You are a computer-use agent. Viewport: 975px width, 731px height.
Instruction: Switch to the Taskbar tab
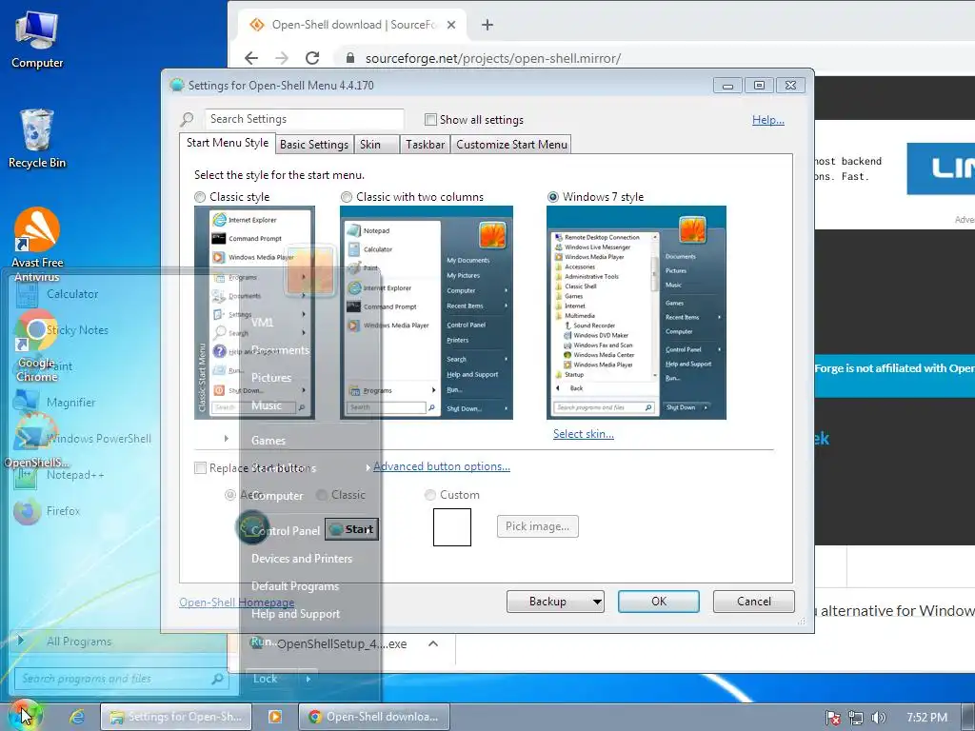click(x=426, y=145)
